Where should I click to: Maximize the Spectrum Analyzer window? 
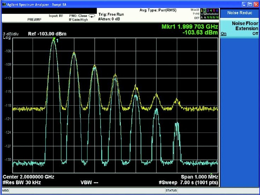pos(250,5)
